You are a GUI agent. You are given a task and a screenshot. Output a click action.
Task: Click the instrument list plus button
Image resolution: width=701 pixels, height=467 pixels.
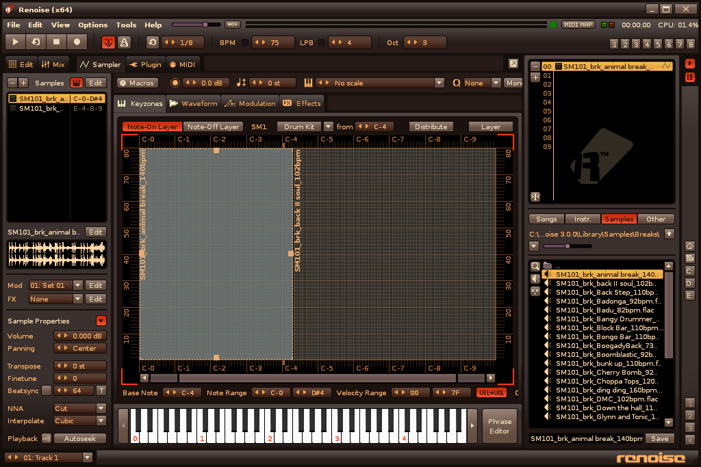pyautogui.click(x=535, y=77)
